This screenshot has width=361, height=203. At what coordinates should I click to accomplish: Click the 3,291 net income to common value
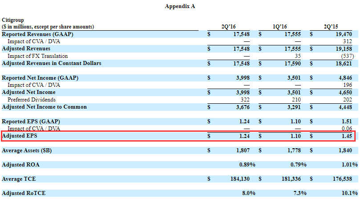(x=294, y=107)
